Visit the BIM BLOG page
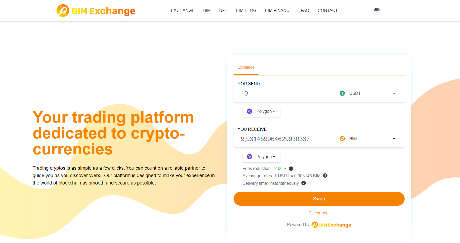Screen dimensions: 460x243 (x=246, y=11)
